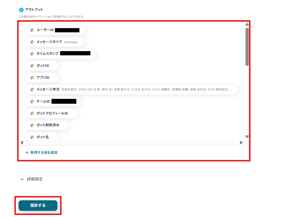Select the ボットプロフィールID output chip

(51, 113)
